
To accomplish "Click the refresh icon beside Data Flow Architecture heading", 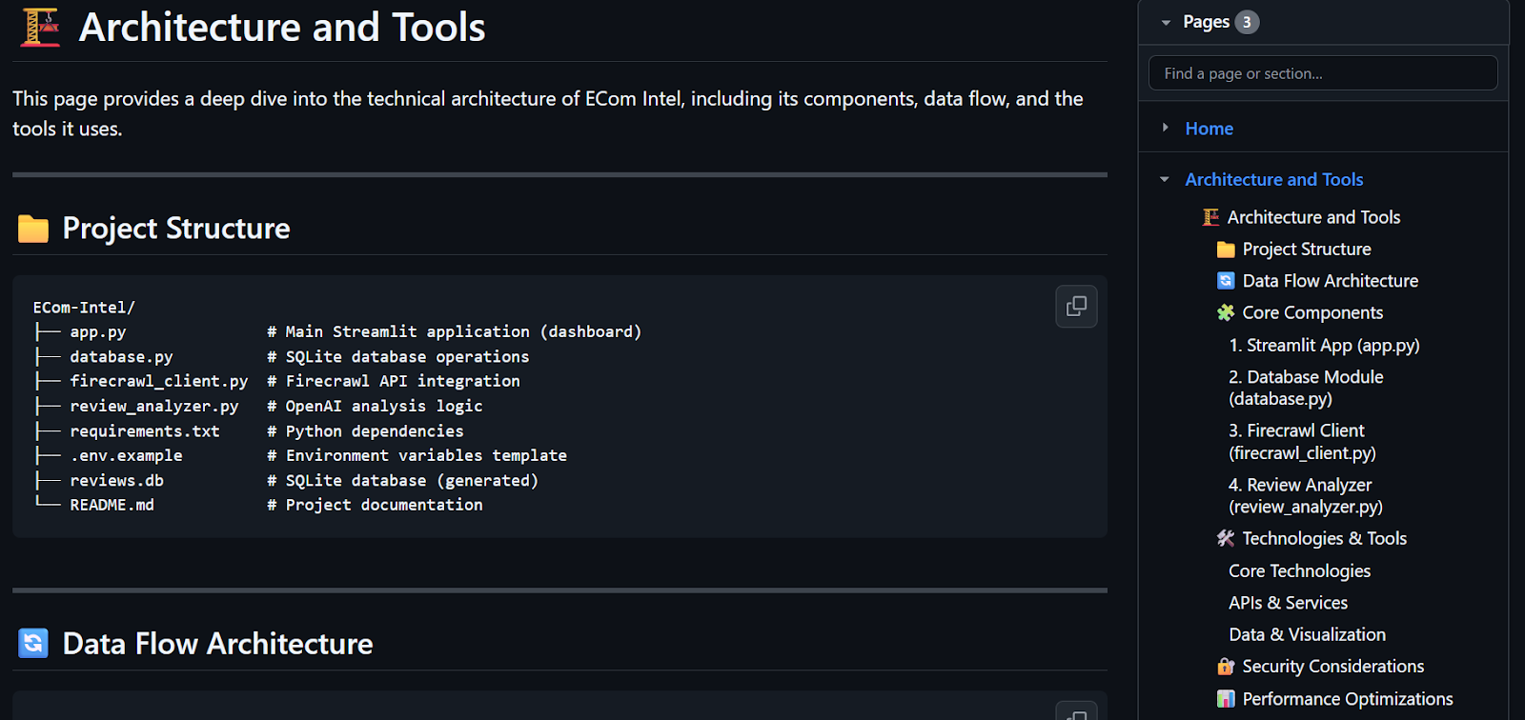I will click(33, 644).
